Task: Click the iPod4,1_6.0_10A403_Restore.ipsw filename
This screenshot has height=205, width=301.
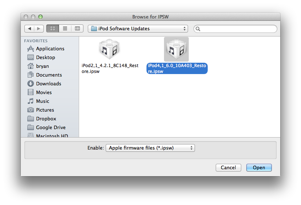Action: (x=177, y=69)
